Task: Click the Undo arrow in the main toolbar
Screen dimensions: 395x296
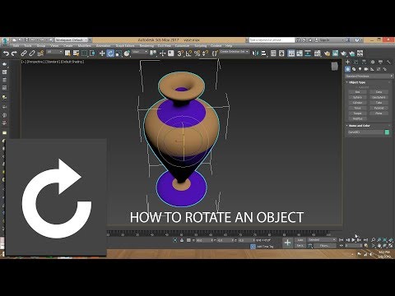Action: point(6,53)
